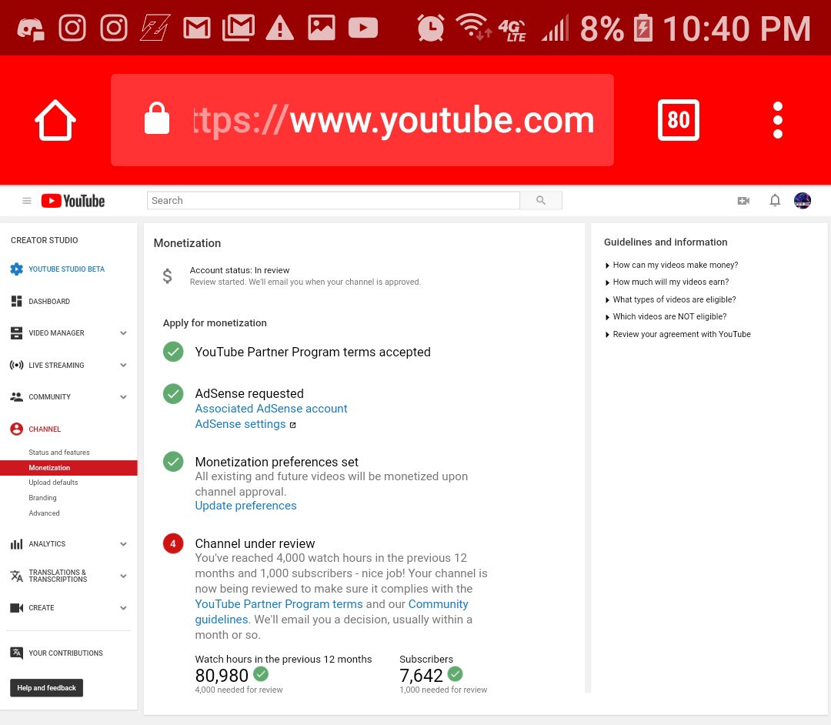Viewport: 831px width, 725px height.
Task: Open Live Streaming section
Action: (57, 365)
